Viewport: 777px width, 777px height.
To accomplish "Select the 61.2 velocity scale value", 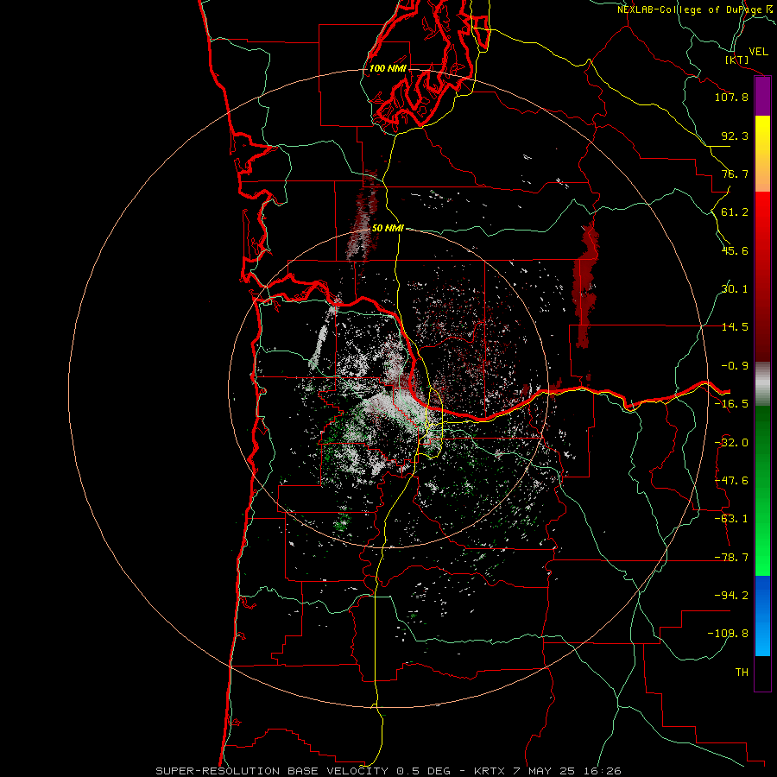I will [735, 212].
